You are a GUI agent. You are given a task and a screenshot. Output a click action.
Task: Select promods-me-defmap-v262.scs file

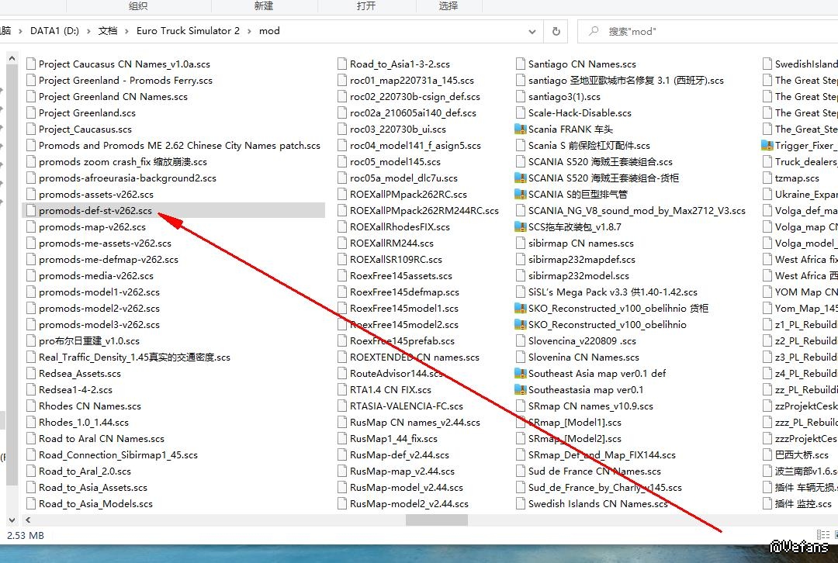(x=109, y=260)
